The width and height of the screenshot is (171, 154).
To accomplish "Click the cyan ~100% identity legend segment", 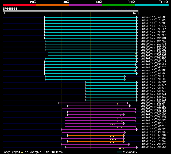I will [x=152, y=5].
